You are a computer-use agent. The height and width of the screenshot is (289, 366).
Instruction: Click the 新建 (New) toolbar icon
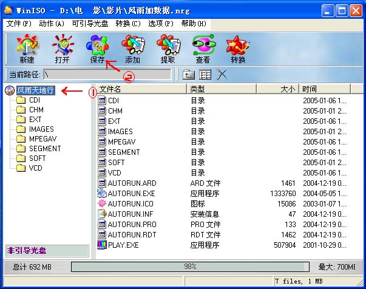tap(26, 48)
